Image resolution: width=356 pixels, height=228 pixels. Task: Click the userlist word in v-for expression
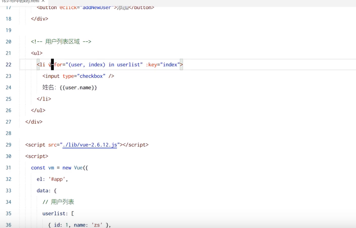[128, 64]
